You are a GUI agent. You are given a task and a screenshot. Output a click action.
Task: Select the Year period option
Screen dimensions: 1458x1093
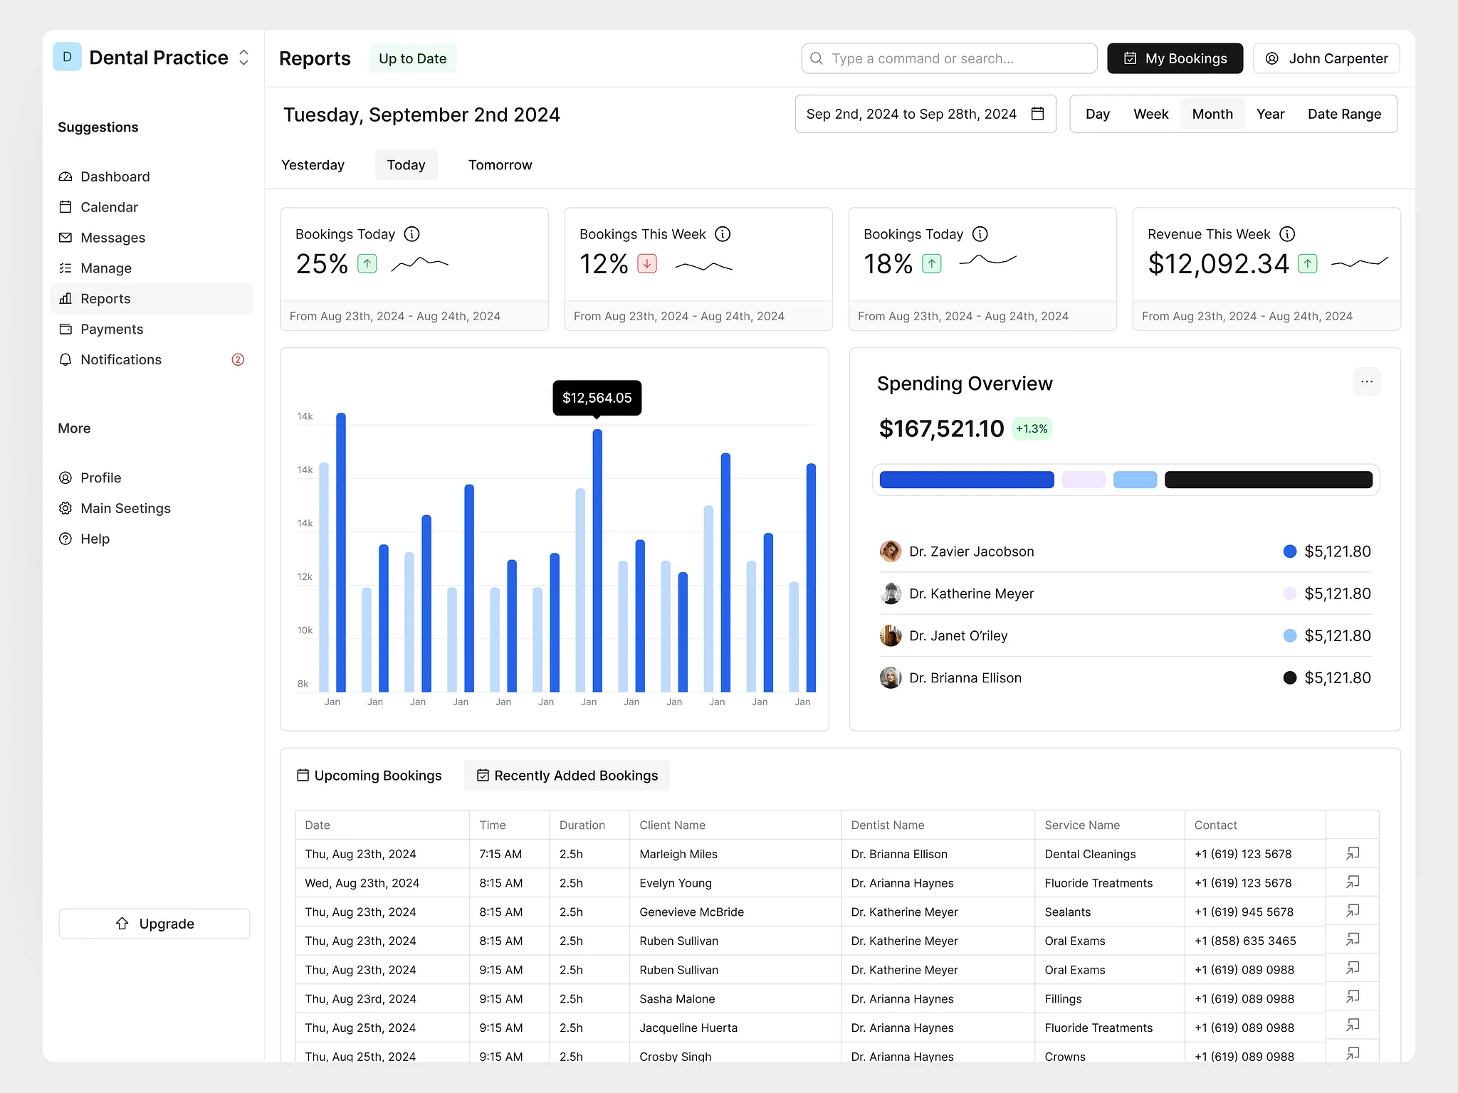click(x=1270, y=115)
